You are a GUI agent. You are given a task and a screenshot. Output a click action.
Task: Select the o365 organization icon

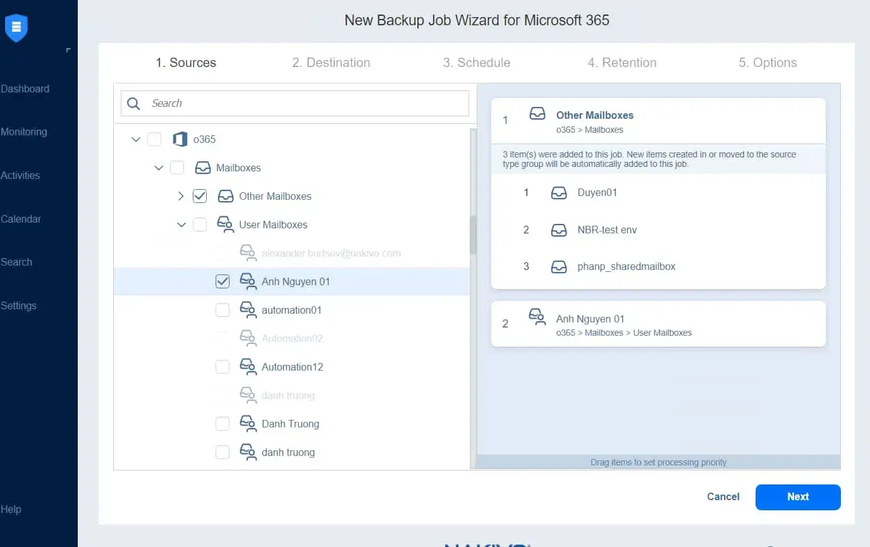(x=180, y=139)
